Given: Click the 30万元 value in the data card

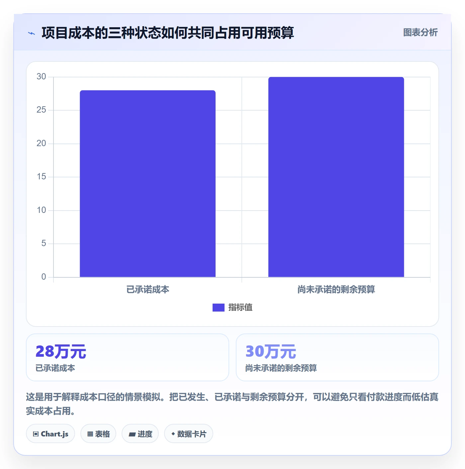Looking at the screenshot, I should click(x=271, y=351).
